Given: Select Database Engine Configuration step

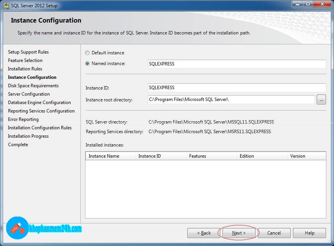Looking at the screenshot, I should pyautogui.click(x=39, y=103).
